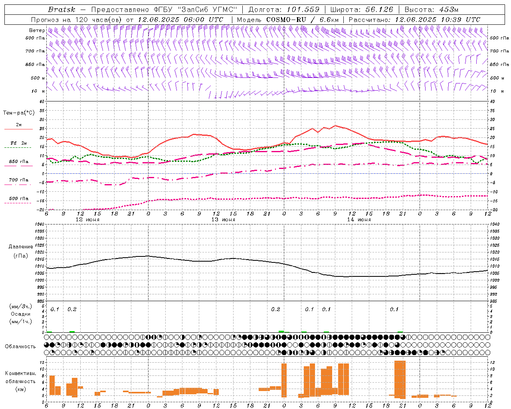Click the Осадки precipitation panel label
Viewport: 511px width, 409px height.
[x=21, y=314]
